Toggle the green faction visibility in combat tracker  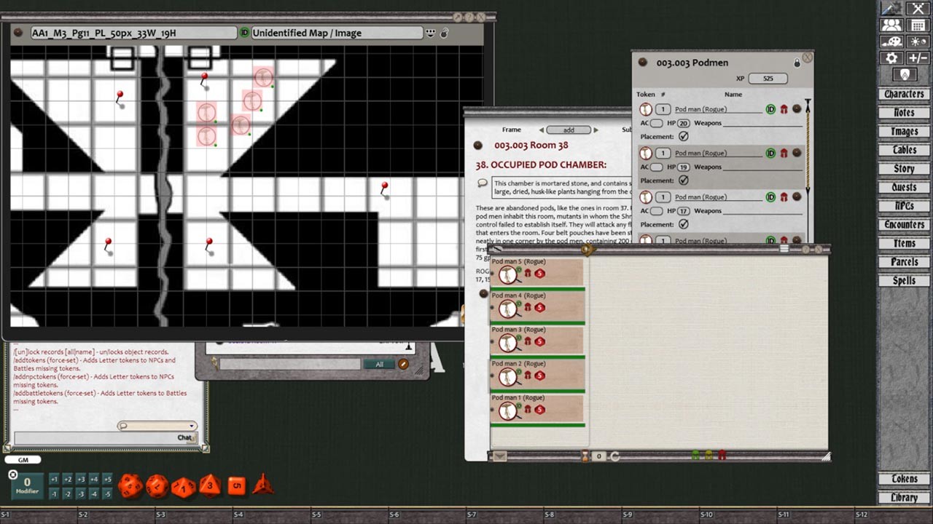coord(696,456)
